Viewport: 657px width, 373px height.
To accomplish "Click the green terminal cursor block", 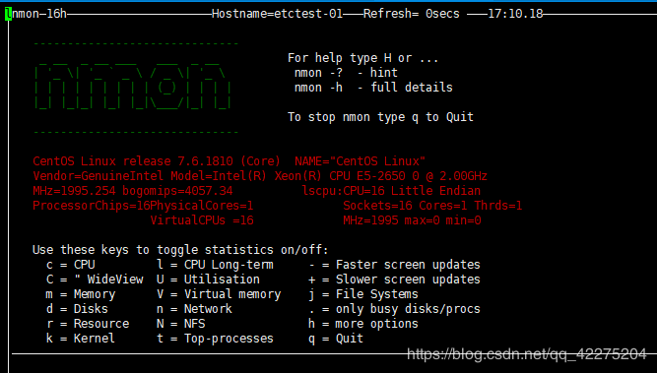I will (8, 14).
